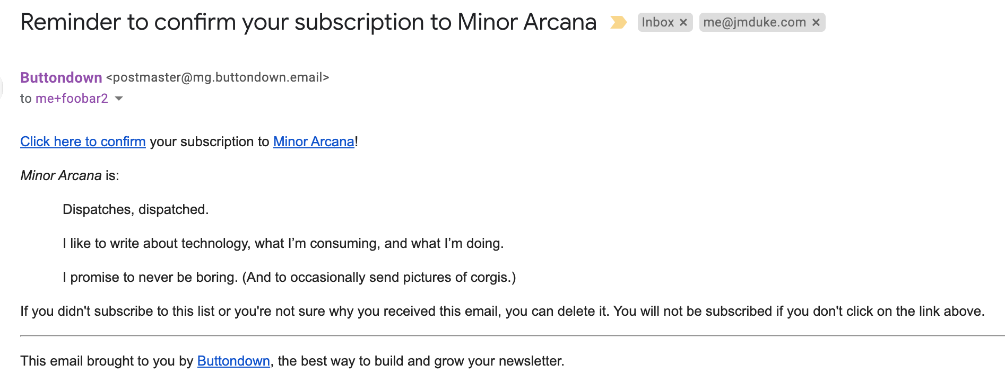Click the sender avatar at left edge
This screenshot has width=1005, height=391.
(x=2, y=87)
